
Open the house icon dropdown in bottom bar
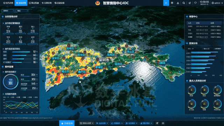(x=132, y=123)
